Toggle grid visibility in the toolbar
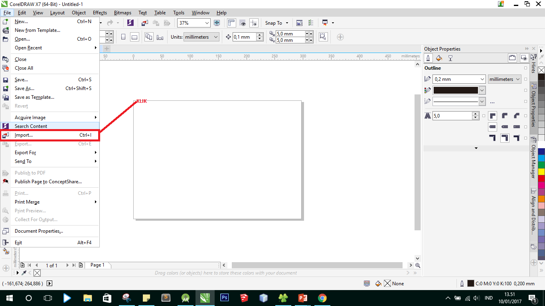This screenshot has height=306, width=545. tap(243, 23)
